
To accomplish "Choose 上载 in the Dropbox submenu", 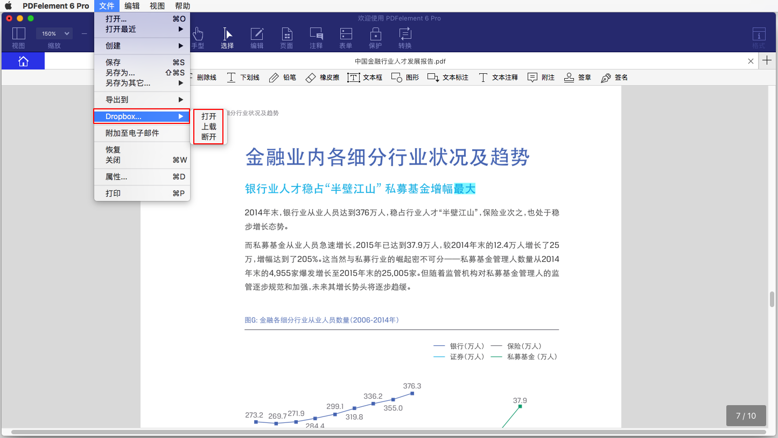I will coord(208,127).
